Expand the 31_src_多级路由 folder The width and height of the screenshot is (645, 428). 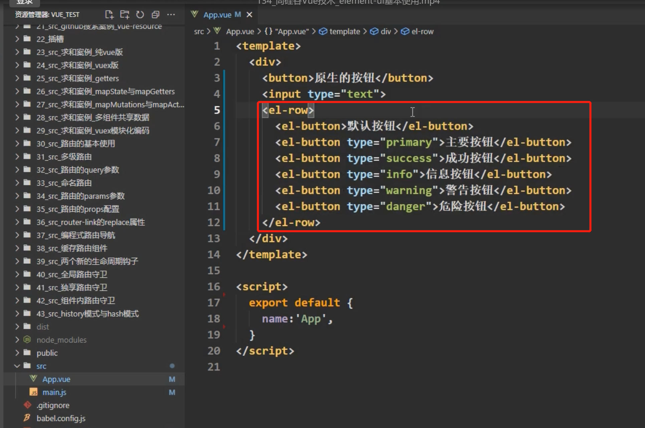coord(17,157)
